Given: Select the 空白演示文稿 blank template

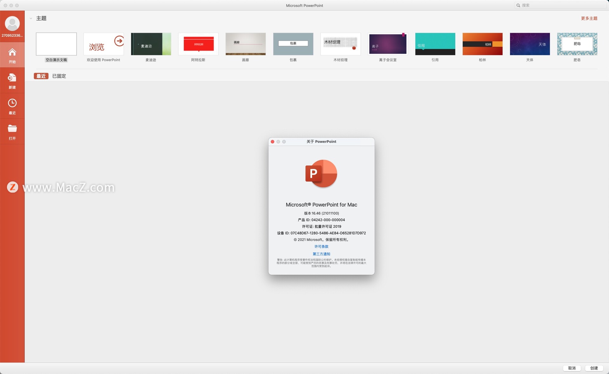Looking at the screenshot, I should click(x=56, y=47).
